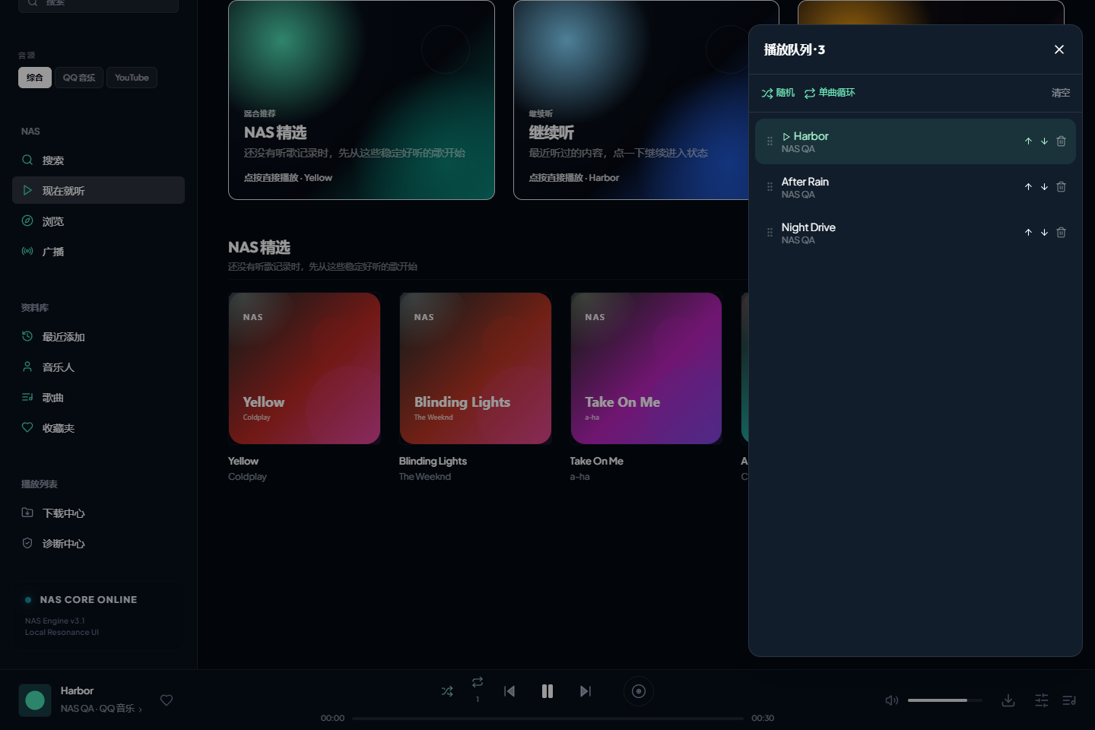
Task: Open 下载中心 in sidebar
Action: click(98, 513)
